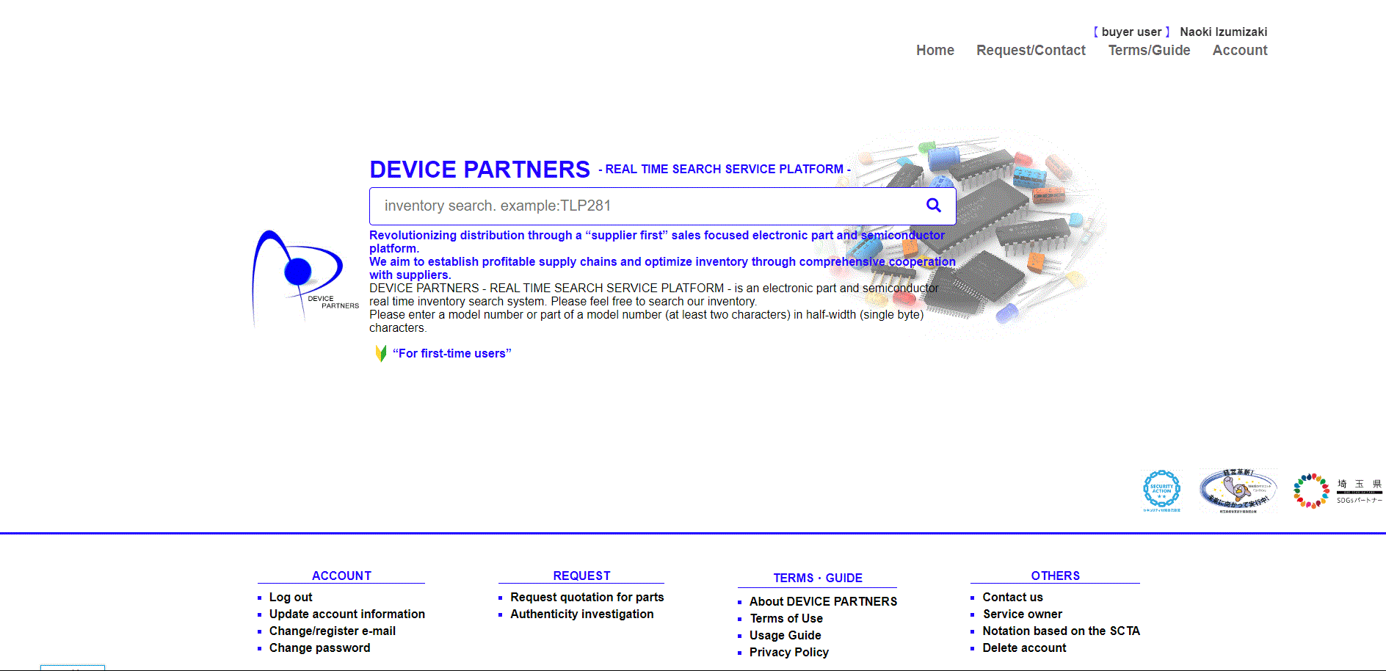Open About DEVICE PARTNERS link
This screenshot has width=1386, height=671.
823,601
